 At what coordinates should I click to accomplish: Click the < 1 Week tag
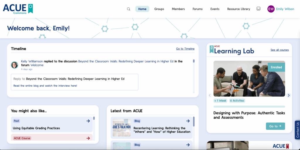220,101
